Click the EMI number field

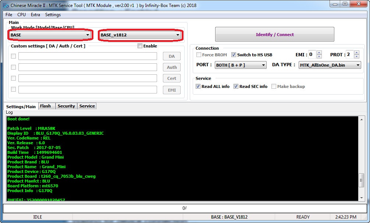(312, 54)
